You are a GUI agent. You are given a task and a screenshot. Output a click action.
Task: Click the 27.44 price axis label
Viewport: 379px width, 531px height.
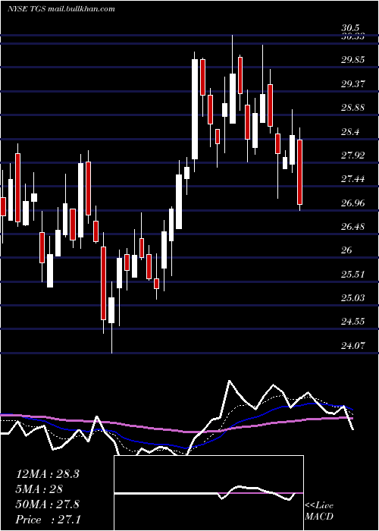point(353,179)
